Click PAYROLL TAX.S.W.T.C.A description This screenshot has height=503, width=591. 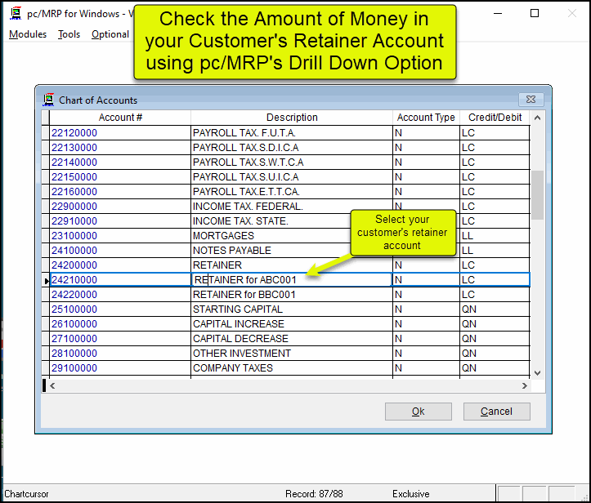(291, 162)
